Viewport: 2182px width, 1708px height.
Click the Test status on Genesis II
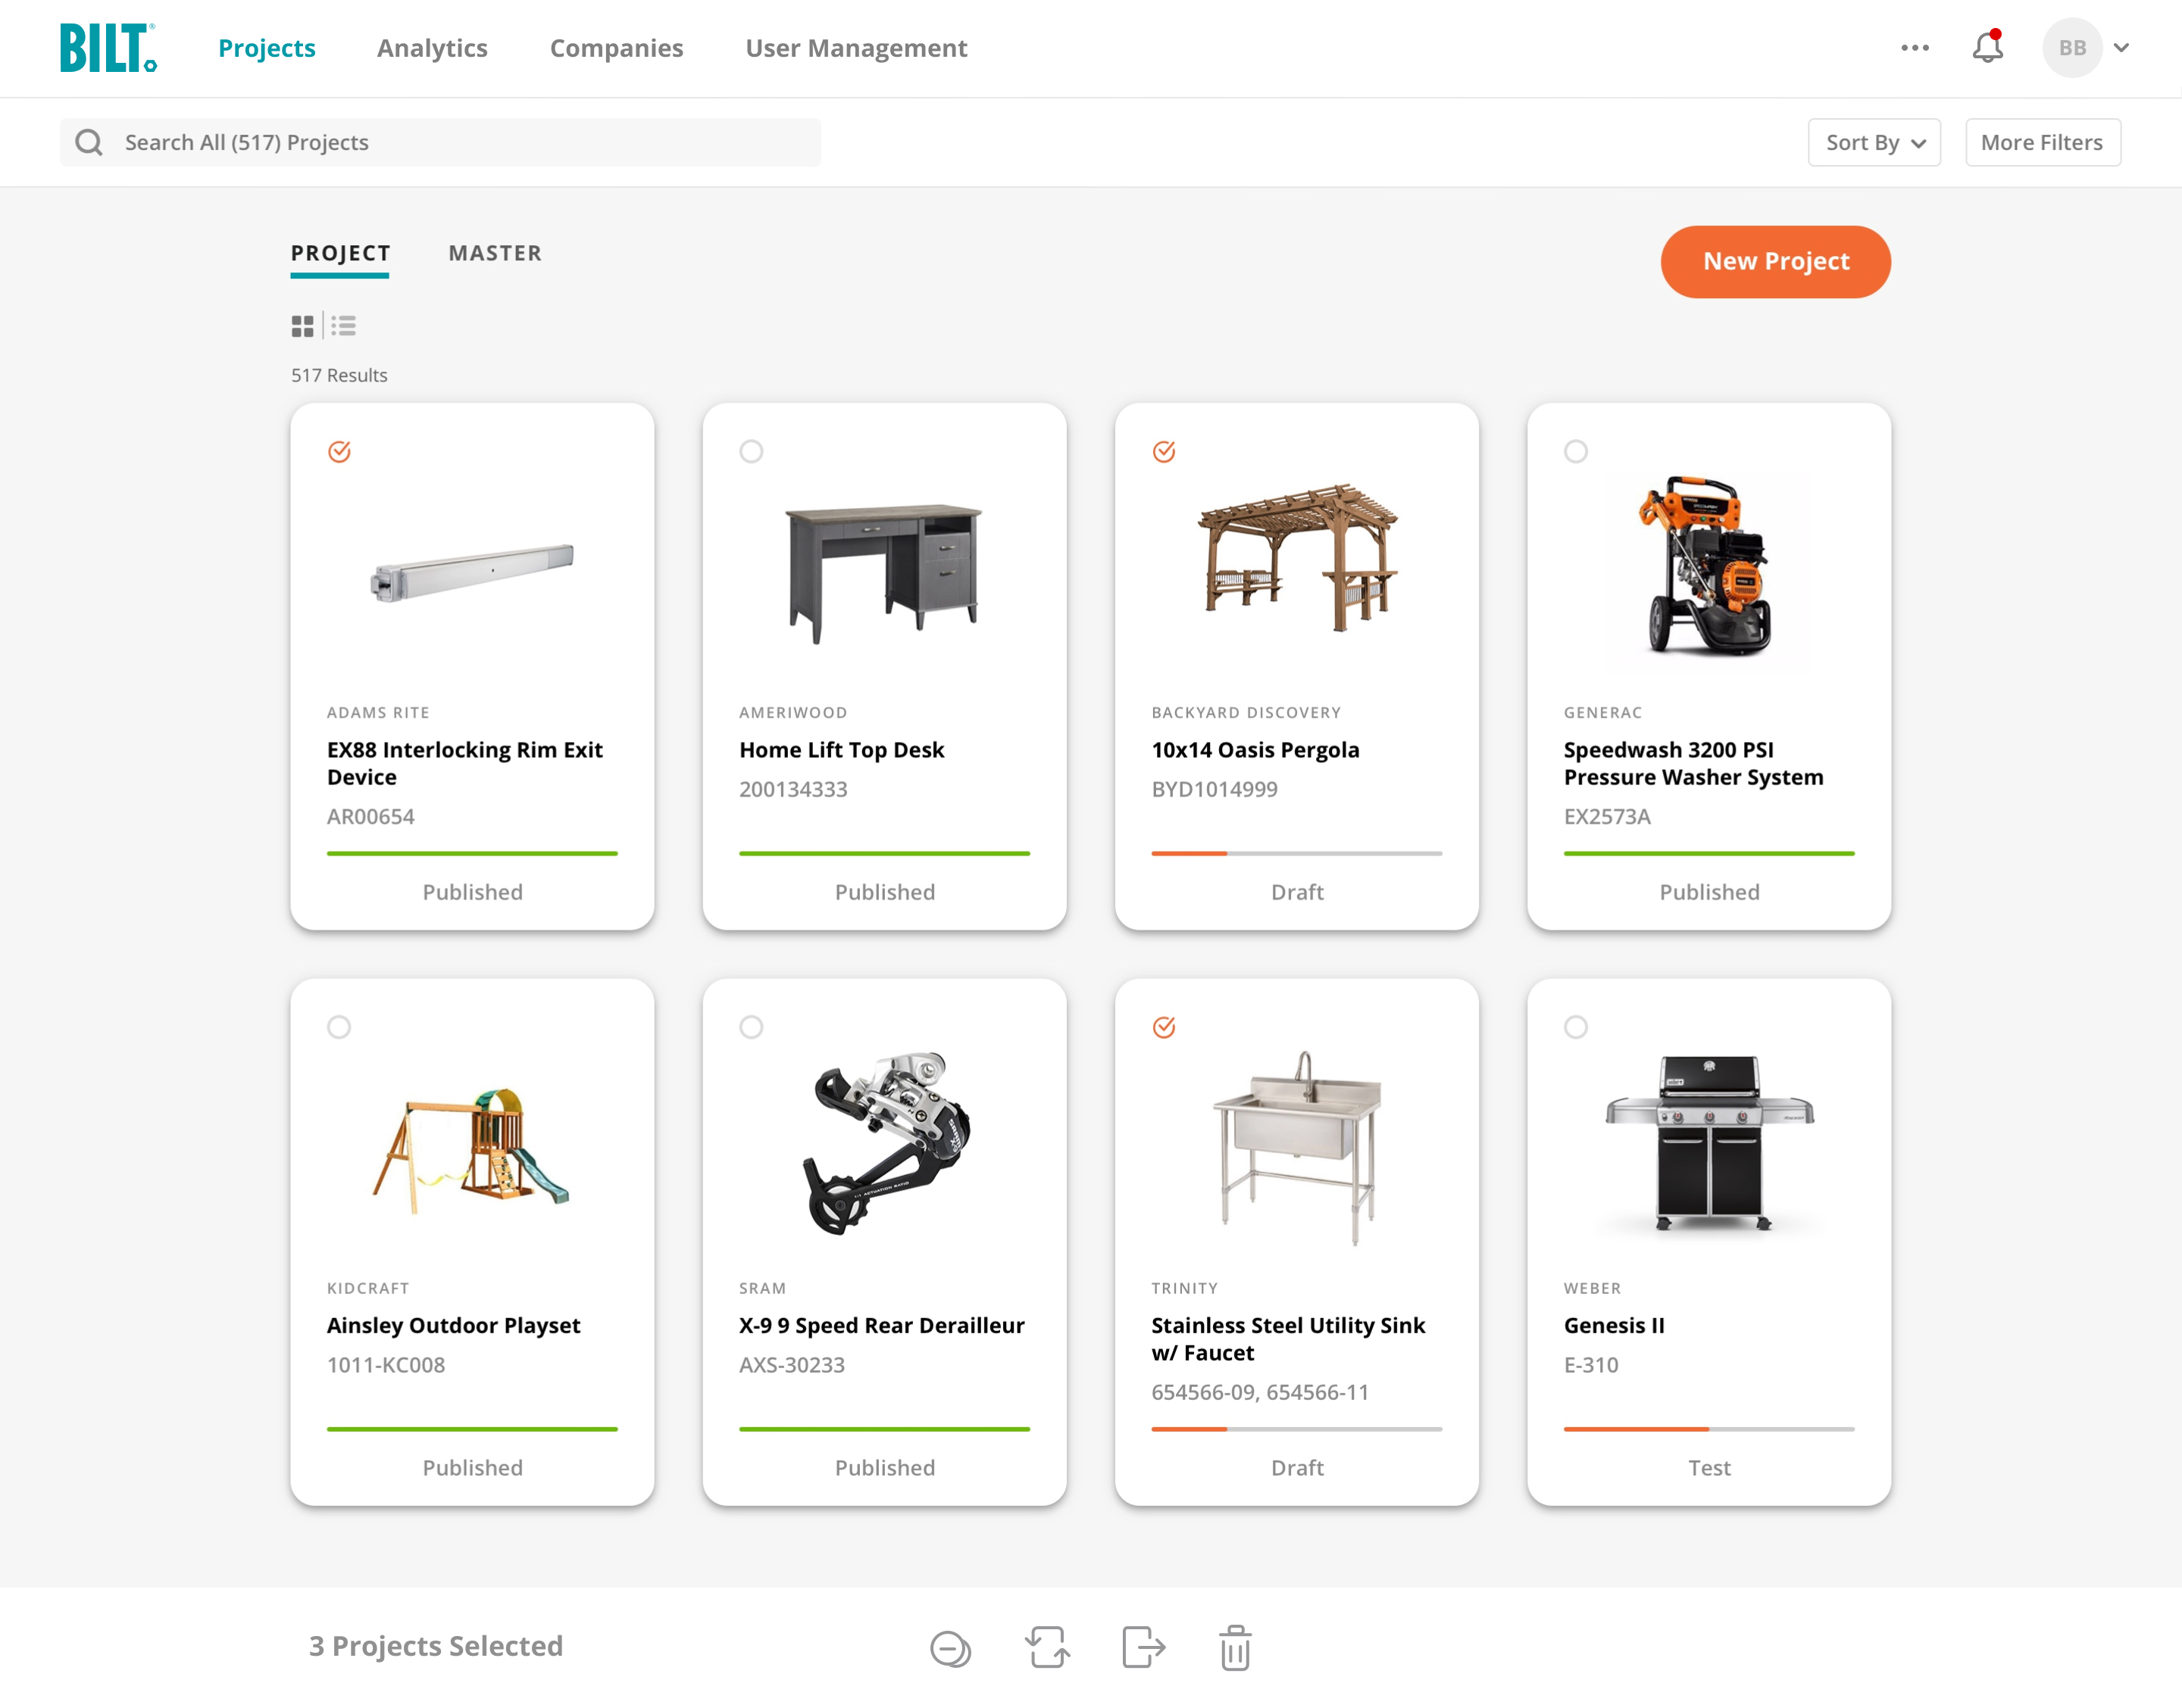[x=1708, y=1468]
